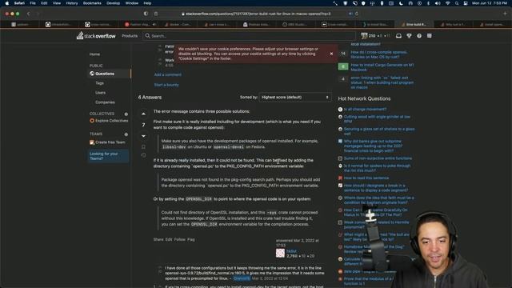The width and height of the screenshot is (512, 288).
Task: Click the Safari forward arrow
Action: pos(38,14)
